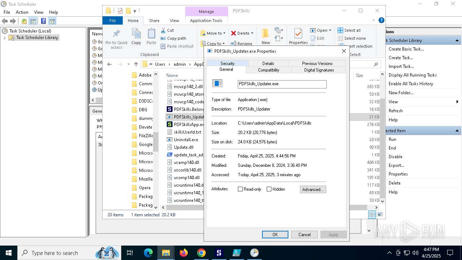
Task: Open the Mozilla folder in navigation pane
Action: [141, 179]
